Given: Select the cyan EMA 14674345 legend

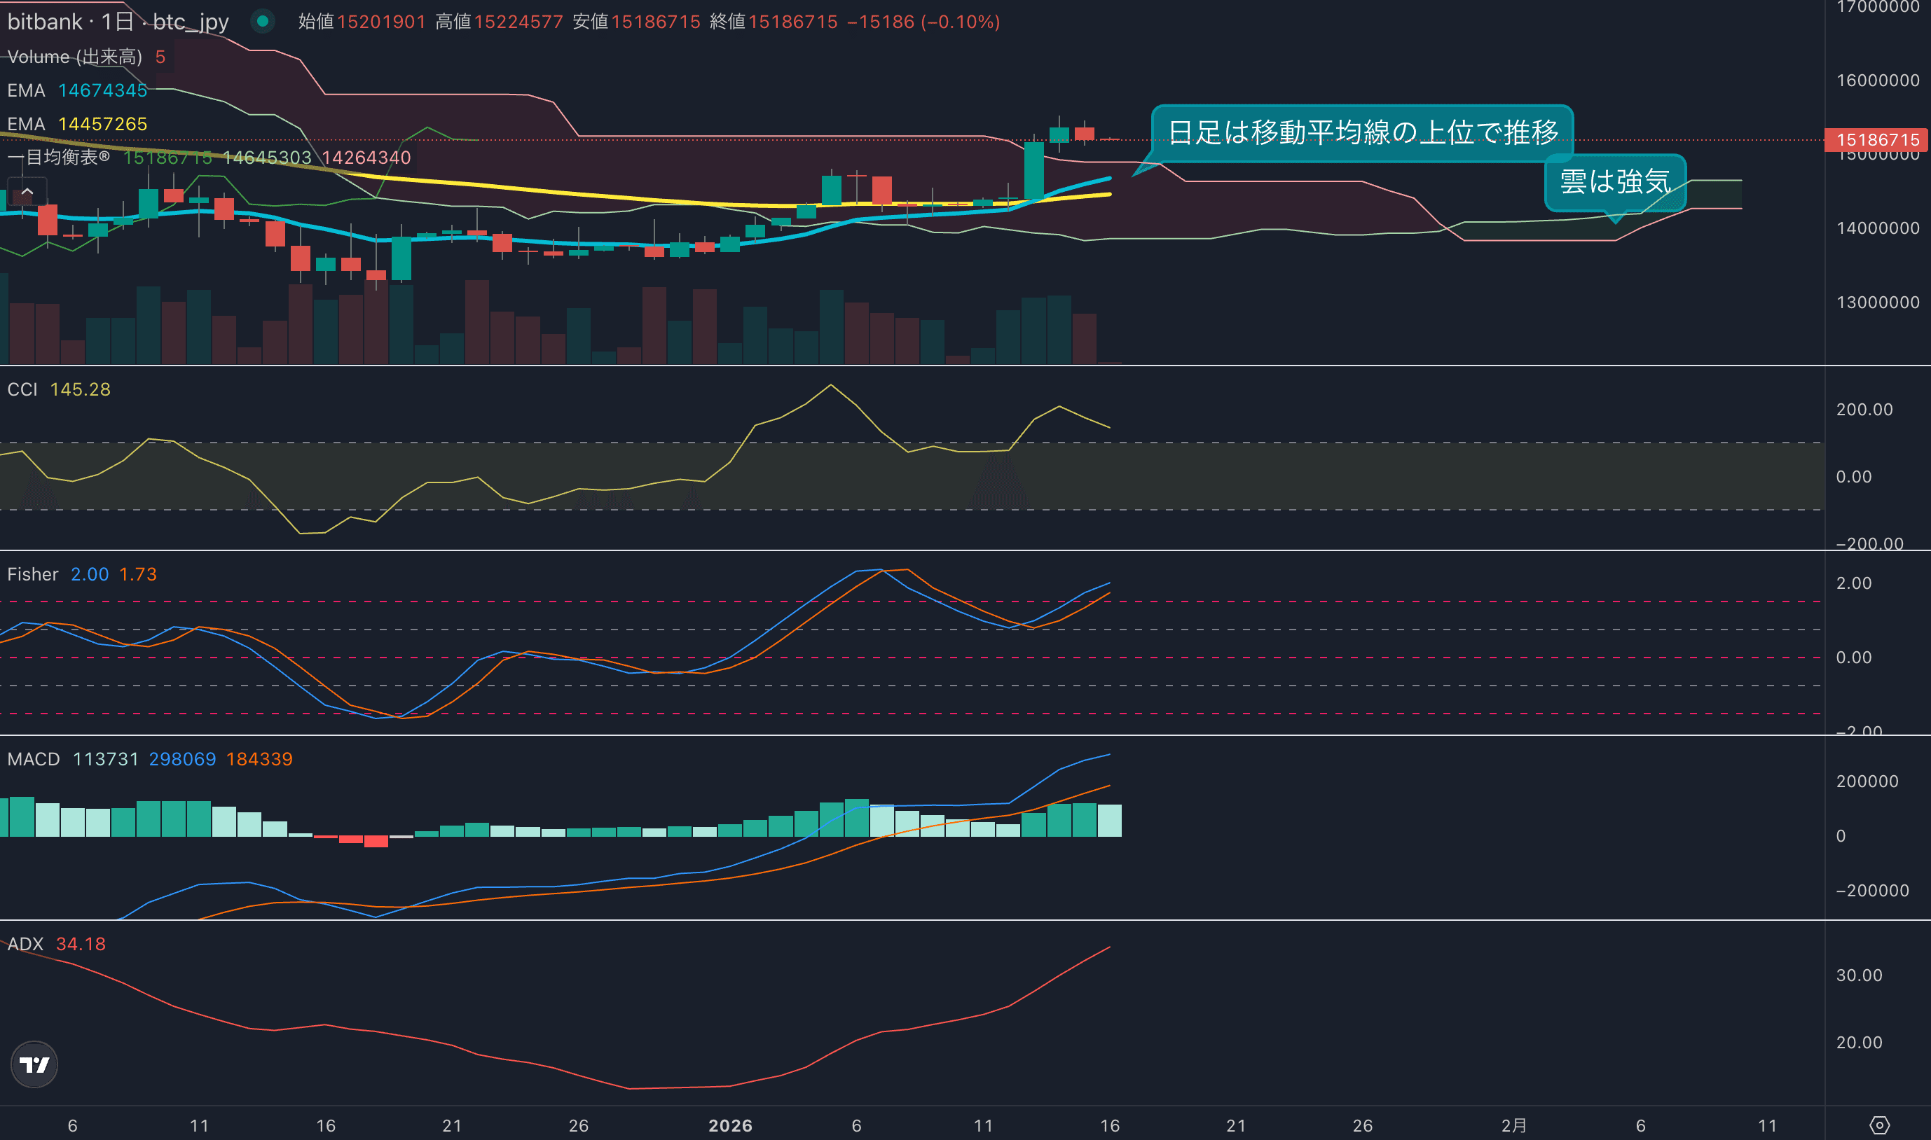Looking at the screenshot, I should coord(77,90).
